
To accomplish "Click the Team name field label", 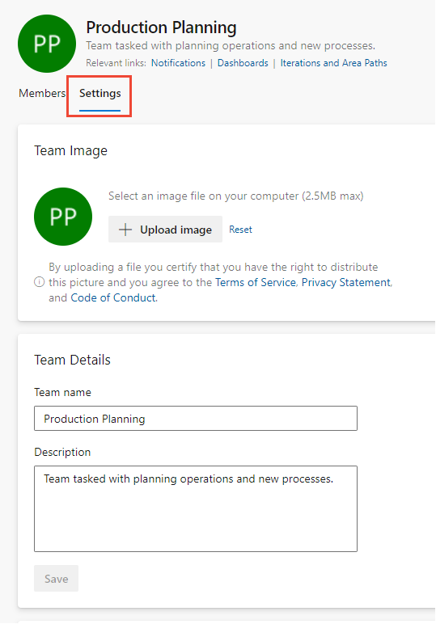I will (x=62, y=392).
